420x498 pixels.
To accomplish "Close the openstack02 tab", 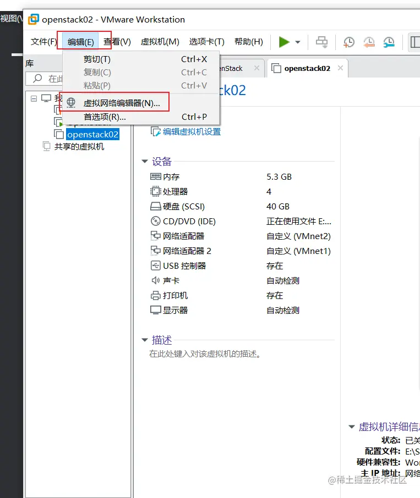I will 340,68.
